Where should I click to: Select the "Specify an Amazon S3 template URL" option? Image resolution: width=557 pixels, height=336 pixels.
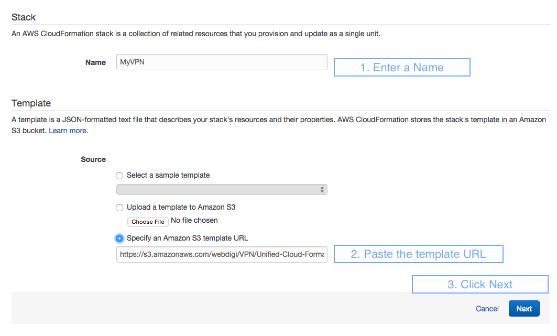click(x=119, y=239)
